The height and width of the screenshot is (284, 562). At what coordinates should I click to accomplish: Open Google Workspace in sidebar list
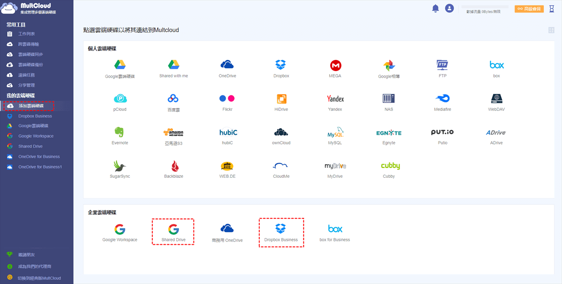[x=37, y=136]
